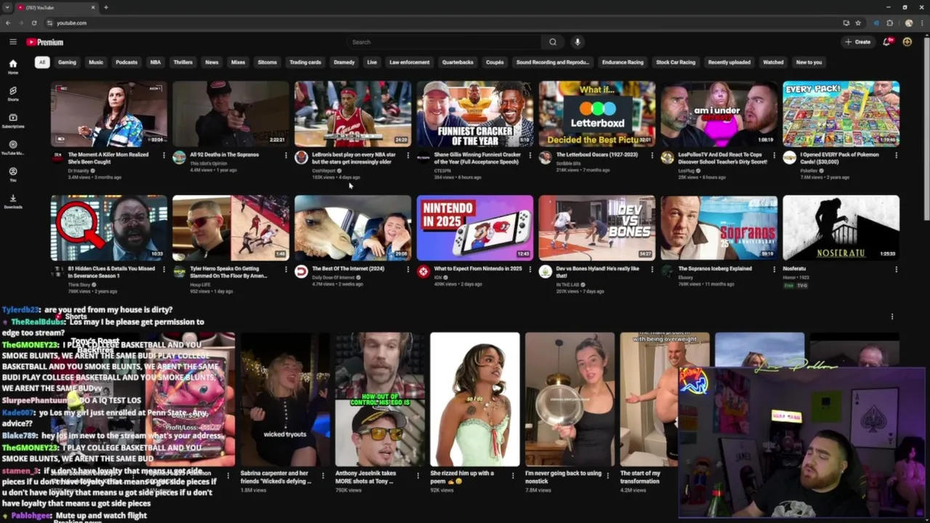Viewport: 930px width, 523px height.
Task: Open the You section in sidebar
Action: [13, 174]
